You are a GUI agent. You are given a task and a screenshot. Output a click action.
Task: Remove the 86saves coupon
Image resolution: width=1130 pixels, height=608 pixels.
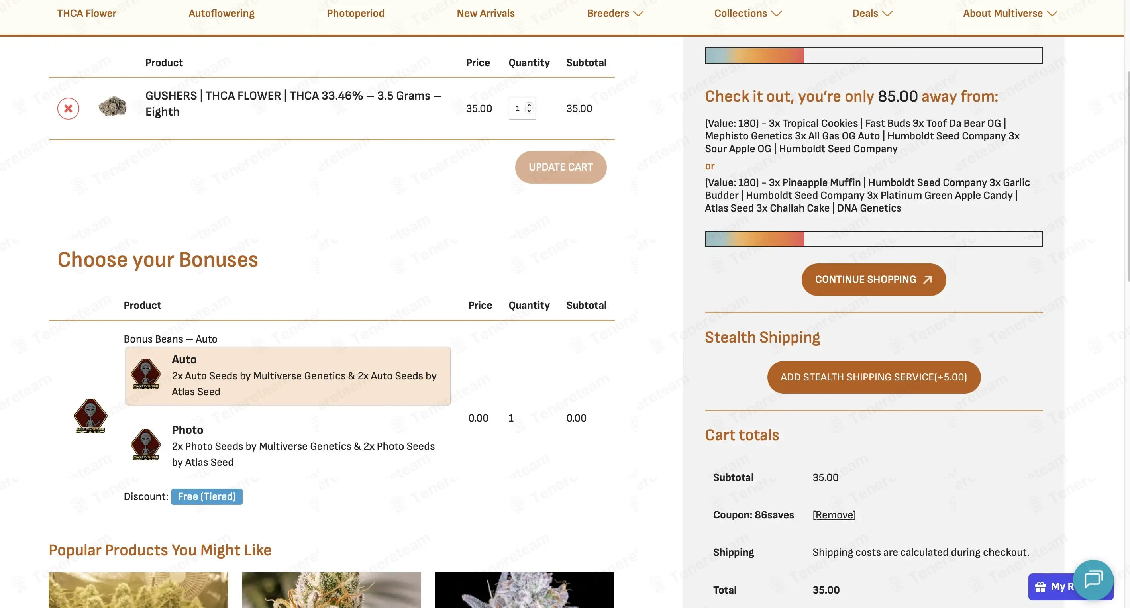(834, 514)
